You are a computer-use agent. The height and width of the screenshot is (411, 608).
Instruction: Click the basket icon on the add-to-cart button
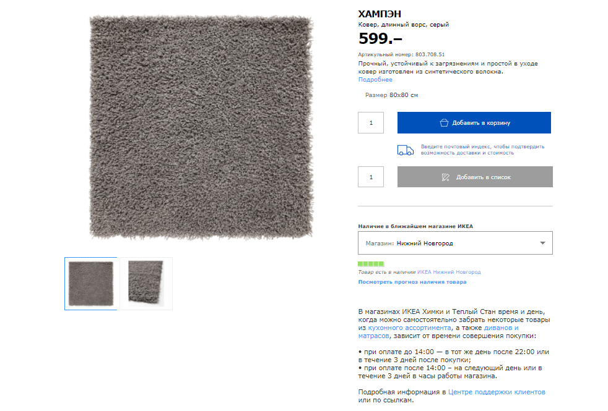[444, 122]
